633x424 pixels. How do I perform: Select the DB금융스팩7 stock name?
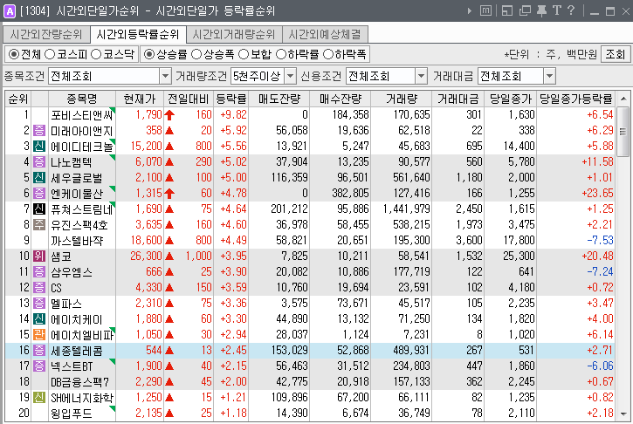click(80, 382)
